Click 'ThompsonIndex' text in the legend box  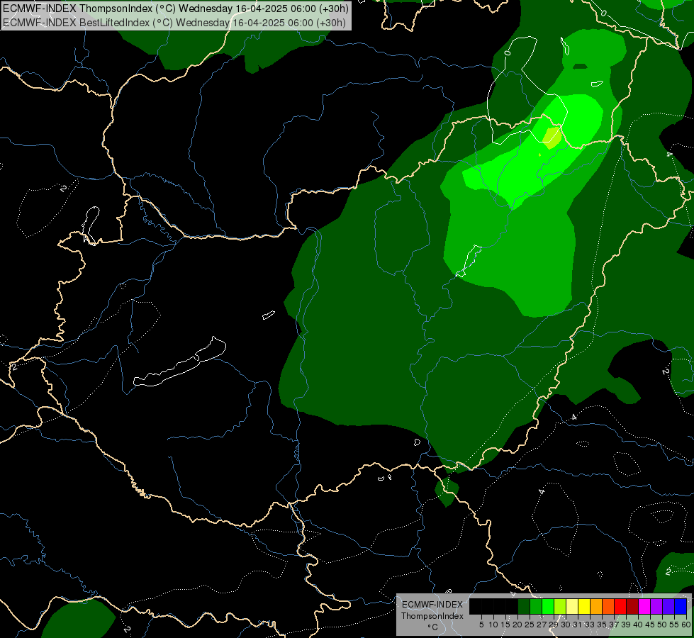432,616
